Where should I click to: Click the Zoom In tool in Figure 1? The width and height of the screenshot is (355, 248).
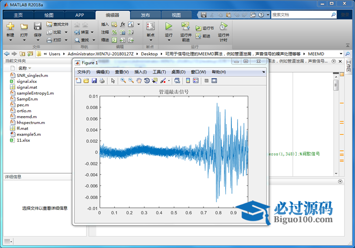[x=123, y=80]
